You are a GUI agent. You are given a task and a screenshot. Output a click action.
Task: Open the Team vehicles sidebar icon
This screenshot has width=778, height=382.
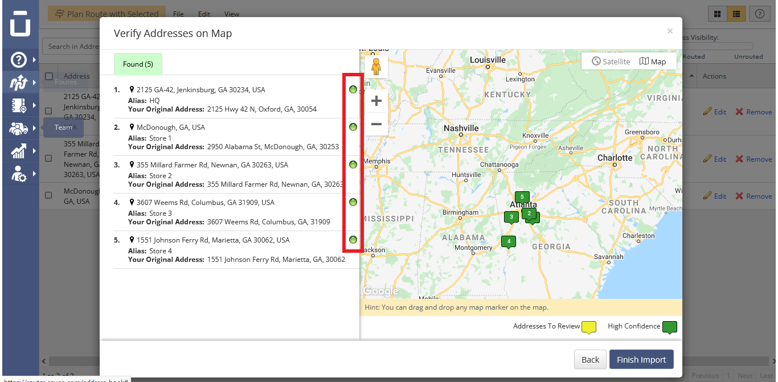(x=19, y=128)
